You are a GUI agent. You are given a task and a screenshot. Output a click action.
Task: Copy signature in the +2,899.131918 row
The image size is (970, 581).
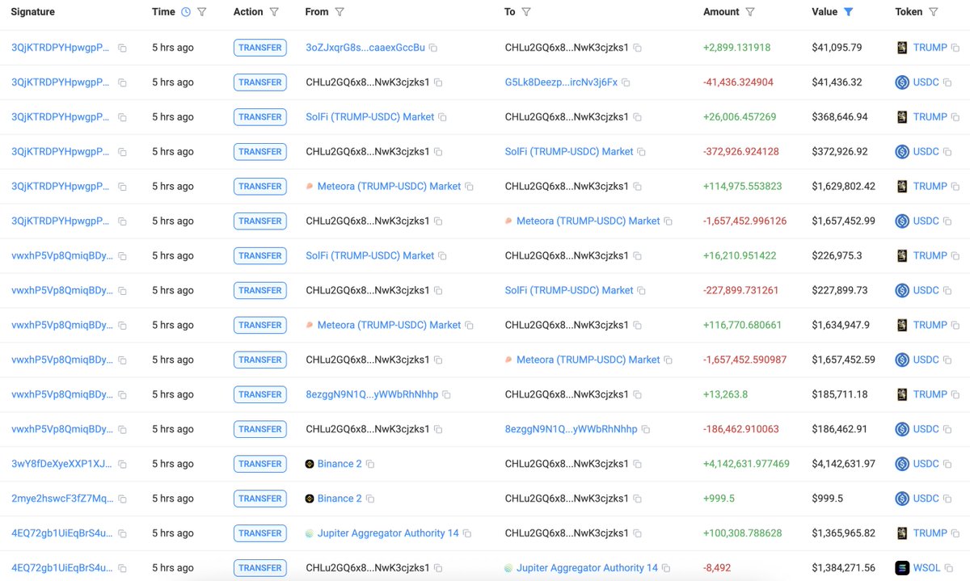(x=122, y=48)
